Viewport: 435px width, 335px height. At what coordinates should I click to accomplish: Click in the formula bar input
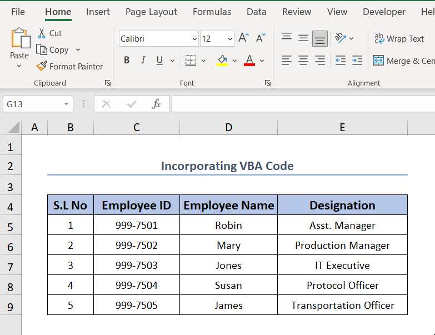303,104
